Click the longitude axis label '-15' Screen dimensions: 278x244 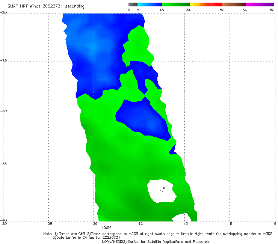[x=139, y=224]
